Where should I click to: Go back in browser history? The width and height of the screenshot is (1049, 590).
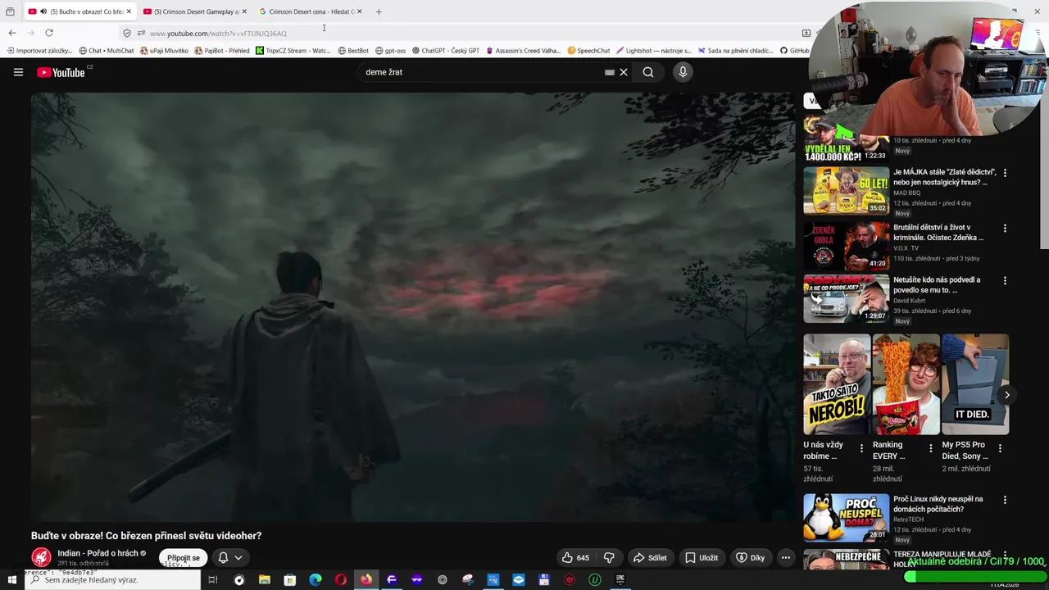[12, 33]
